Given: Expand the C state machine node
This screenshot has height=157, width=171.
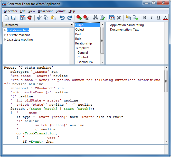Looking at the screenshot, I should coord(5,30).
